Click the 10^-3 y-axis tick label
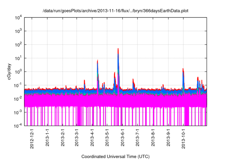 [18, 112]
